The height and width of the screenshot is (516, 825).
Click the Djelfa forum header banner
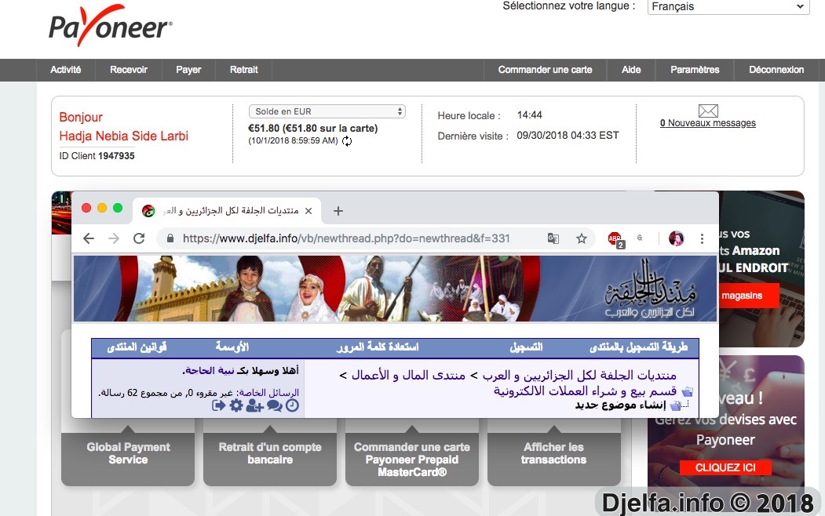coord(395,289)
